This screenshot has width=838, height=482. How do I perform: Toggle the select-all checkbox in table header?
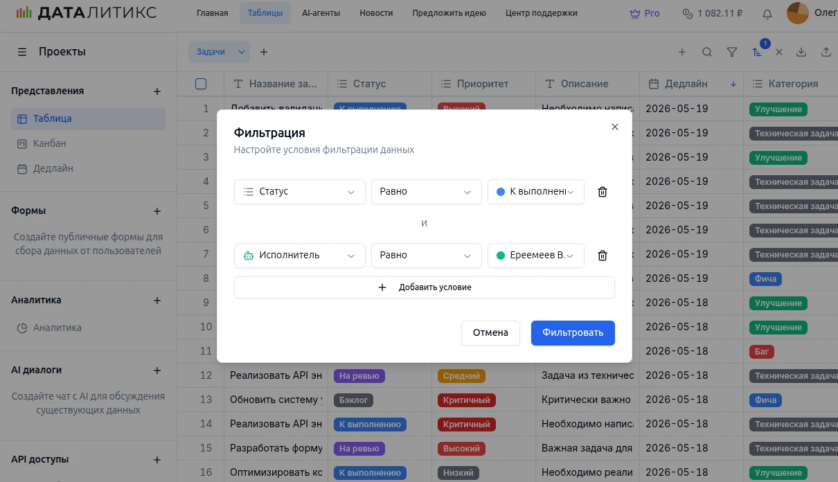pos(201,84)
